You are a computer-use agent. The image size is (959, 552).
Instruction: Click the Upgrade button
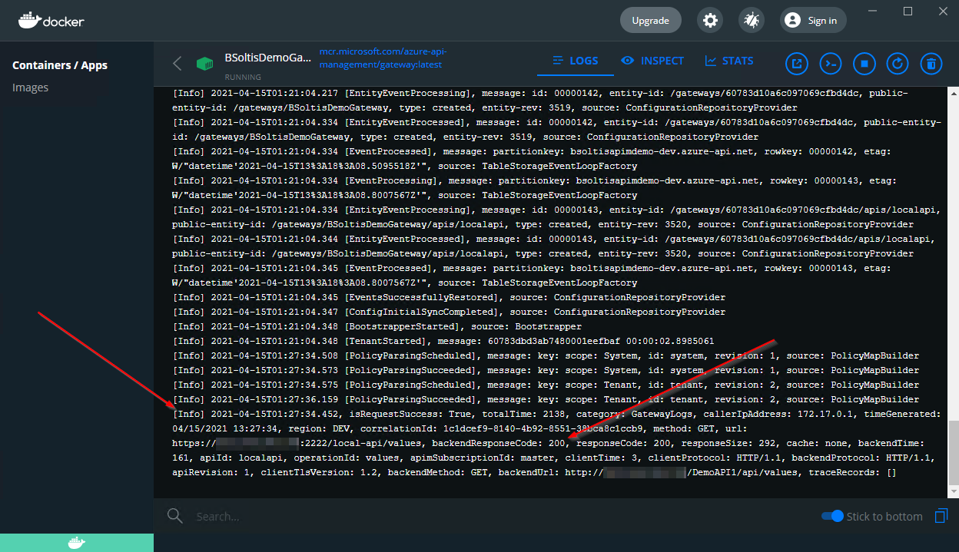point(650,21)
